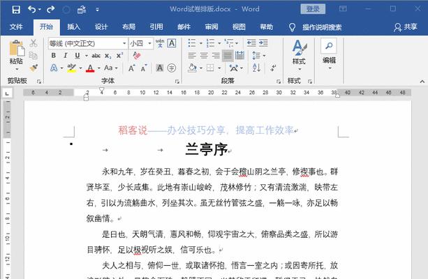The image size is (428, 279).
Task: Sort text with A-Z icon
Action: [x=256, y=68]
